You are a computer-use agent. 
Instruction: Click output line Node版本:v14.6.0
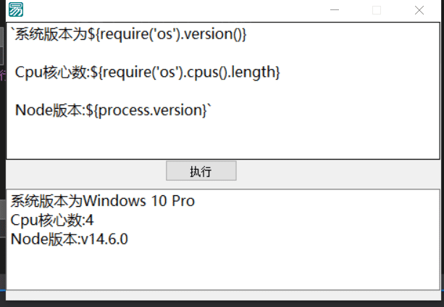pos(69,239)
